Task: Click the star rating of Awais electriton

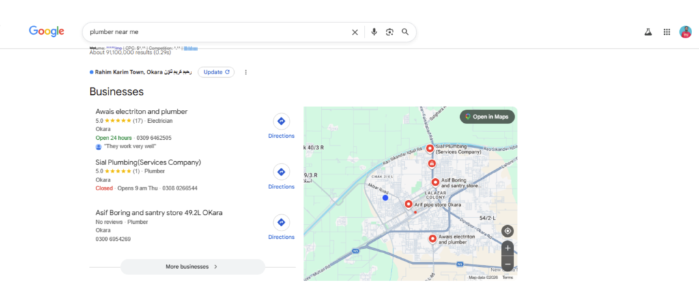Action: click(117, 121)
